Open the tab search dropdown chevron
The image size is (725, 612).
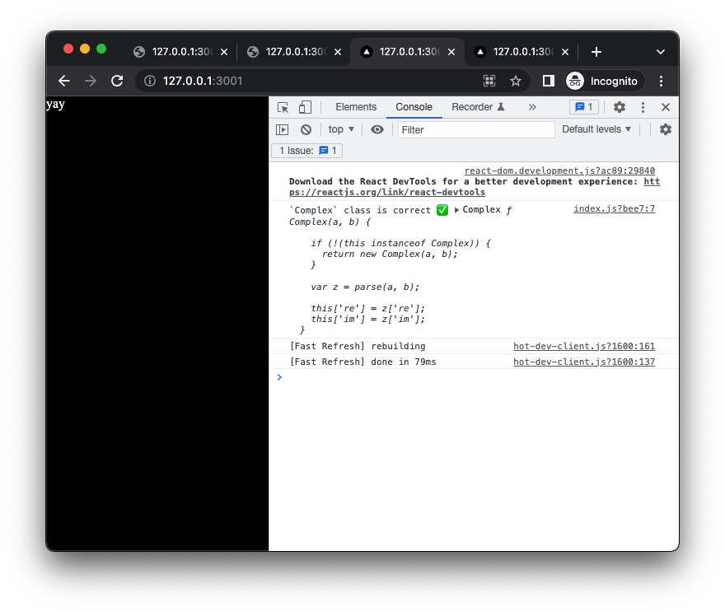coord(660,52)
